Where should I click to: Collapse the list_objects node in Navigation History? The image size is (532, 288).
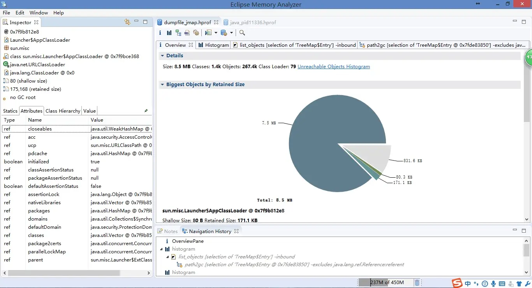pos(168,257)
